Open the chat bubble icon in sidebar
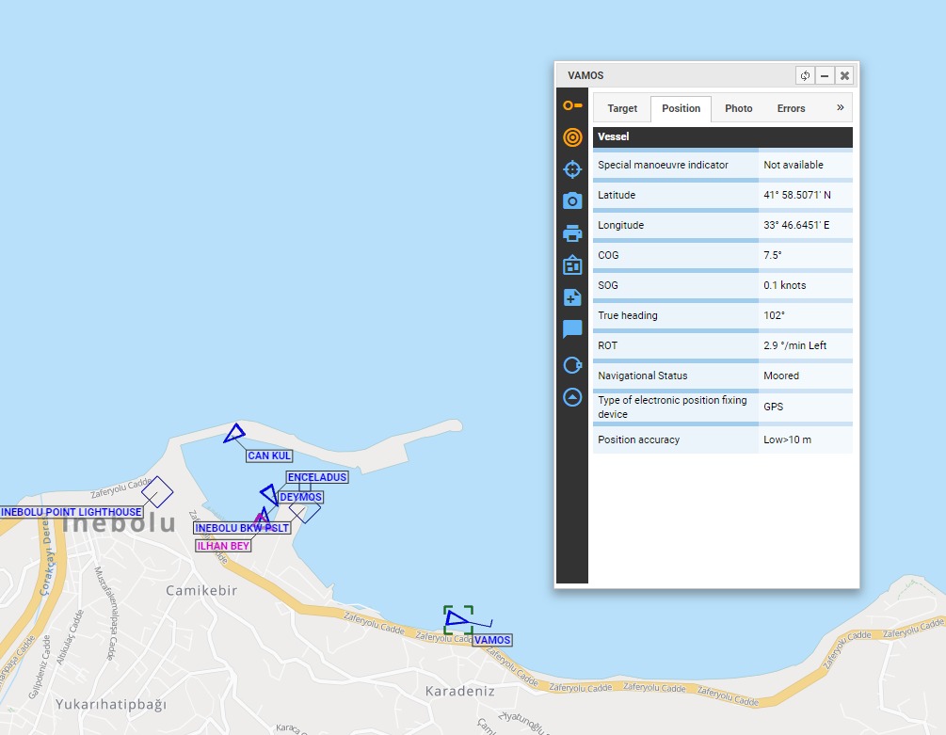946x735 pixels. pos(572,329)
